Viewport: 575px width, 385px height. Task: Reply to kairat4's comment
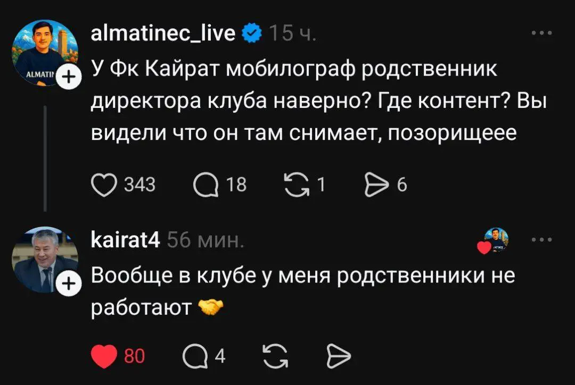tap(195, 356)
